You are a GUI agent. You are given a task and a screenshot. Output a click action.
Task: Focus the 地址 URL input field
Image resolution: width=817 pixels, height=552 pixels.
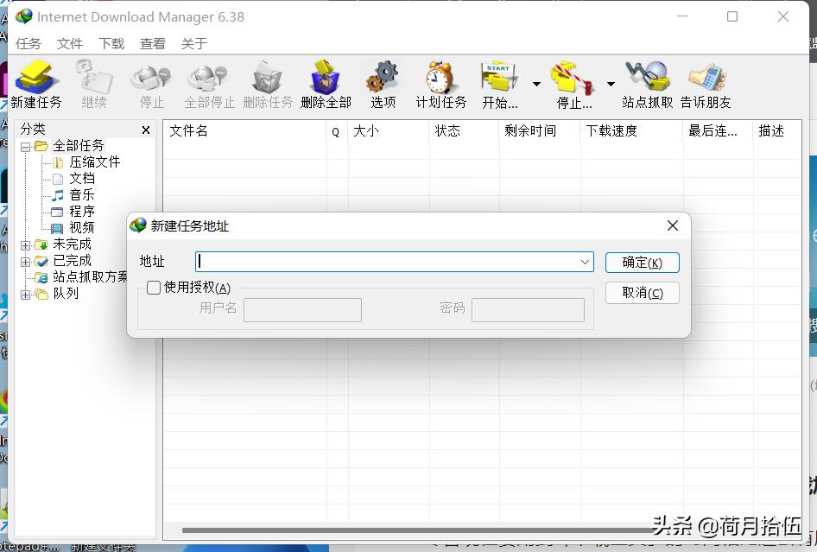[387, 262]
